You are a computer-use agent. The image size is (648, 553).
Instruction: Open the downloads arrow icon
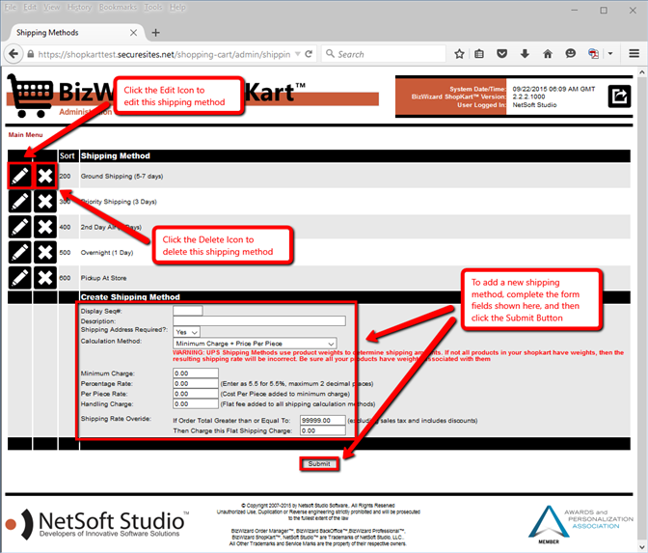pos(525,54)
